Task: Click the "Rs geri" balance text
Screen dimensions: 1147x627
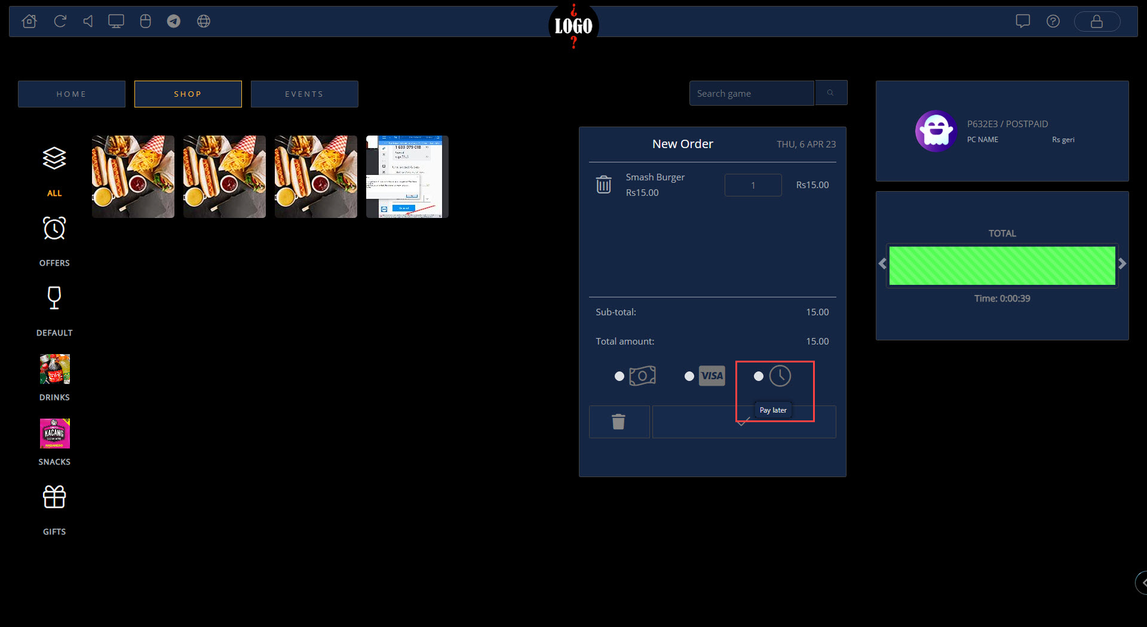Action: 1063,140
